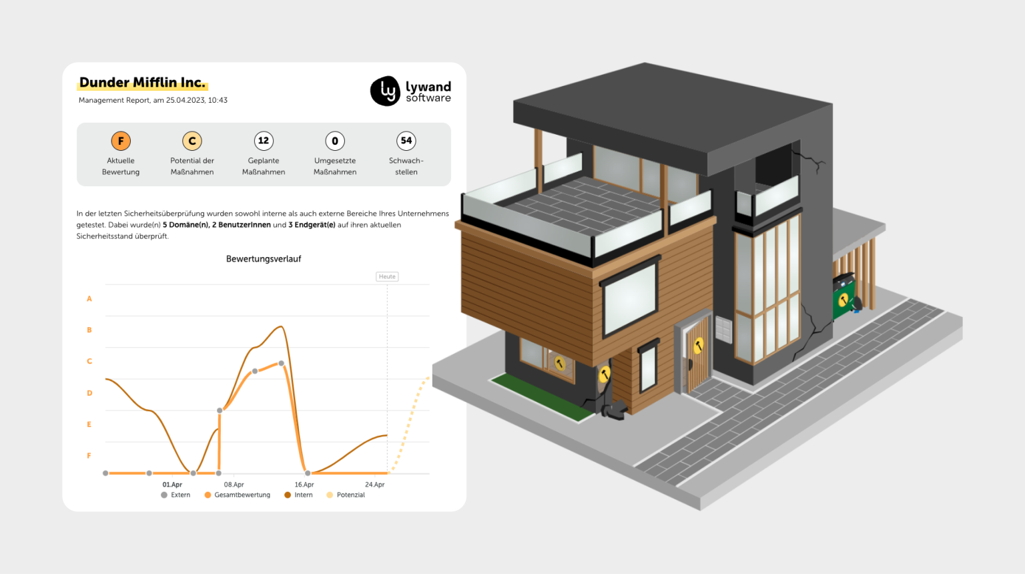Click the C potential rating badge
This screenshot has width=1025, height=574.
pos(192,141)
